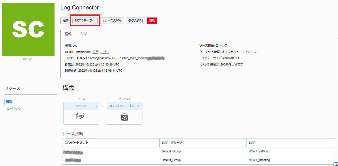The height and width of the screenshot is (166, 338).
Task: Click the コピー link to copy OCID
Action: point(105,52)
